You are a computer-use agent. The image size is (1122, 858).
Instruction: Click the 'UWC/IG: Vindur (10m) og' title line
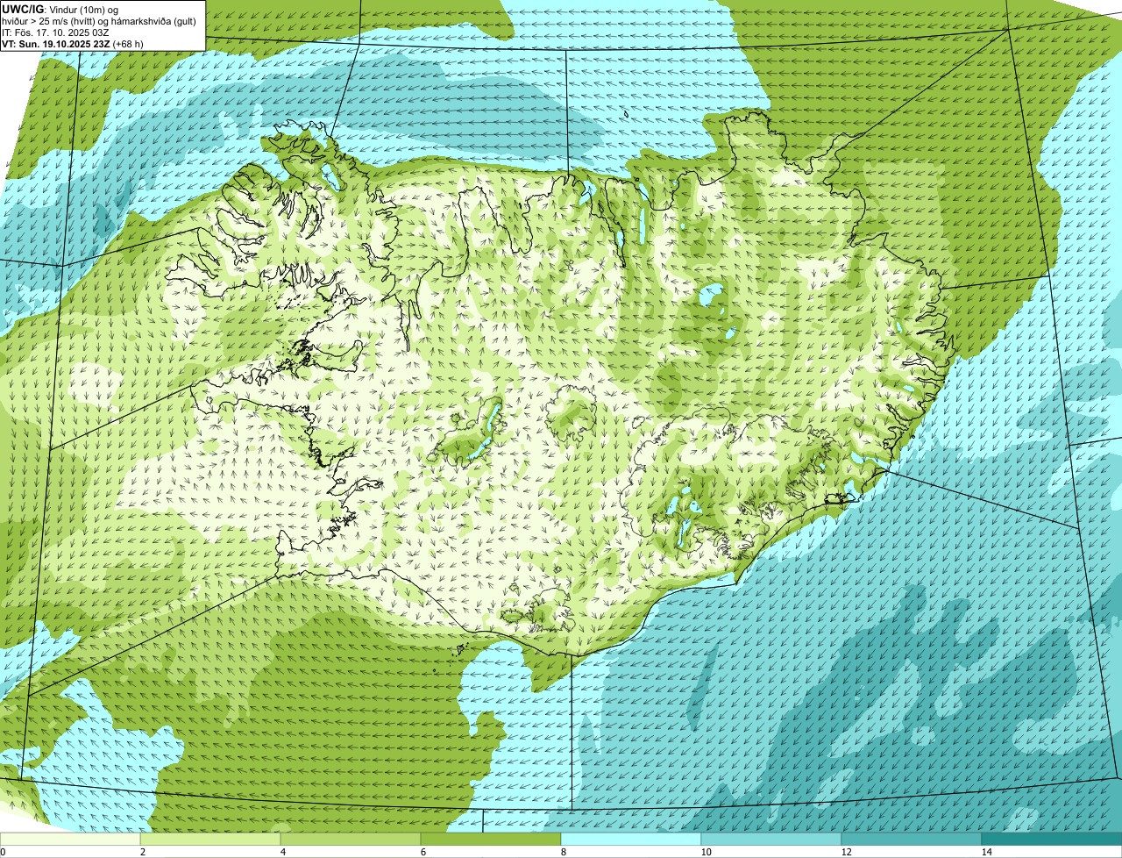tap(60, 9)
